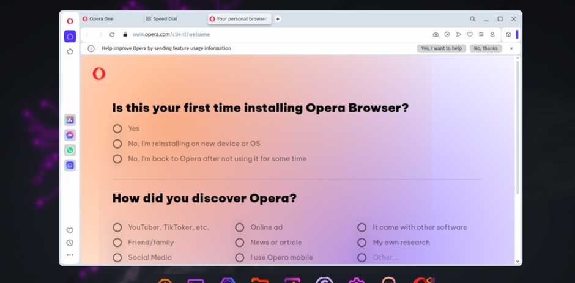Launch Aria AI from the sidebar
575x283 pixels.
70,120
